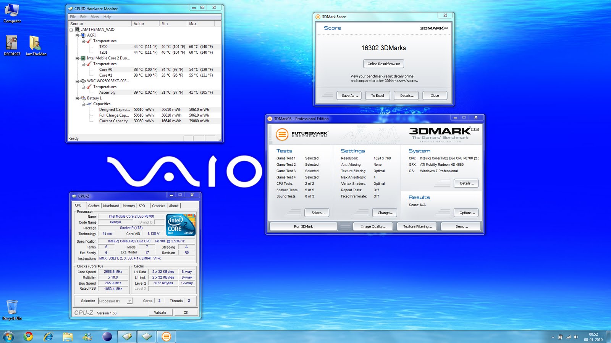Click the power plug icon in system tray
This screenshot has height=343, width=611.
pos(560,337)
